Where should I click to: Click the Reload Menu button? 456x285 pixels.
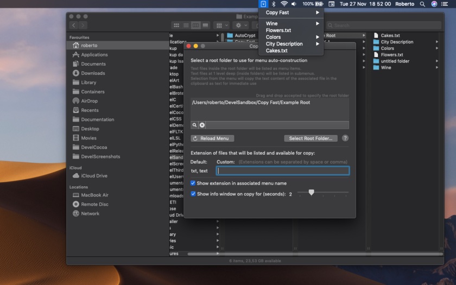point(212,138)
